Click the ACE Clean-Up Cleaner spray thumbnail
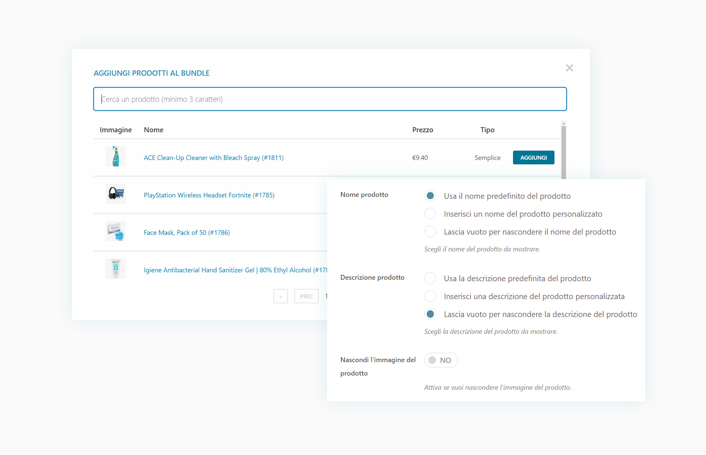This screenshot has width=706, height=455. coord(116,157)
